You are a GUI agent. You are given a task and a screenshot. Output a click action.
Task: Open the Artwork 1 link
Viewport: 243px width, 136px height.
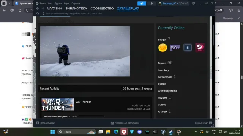[164, 111]
